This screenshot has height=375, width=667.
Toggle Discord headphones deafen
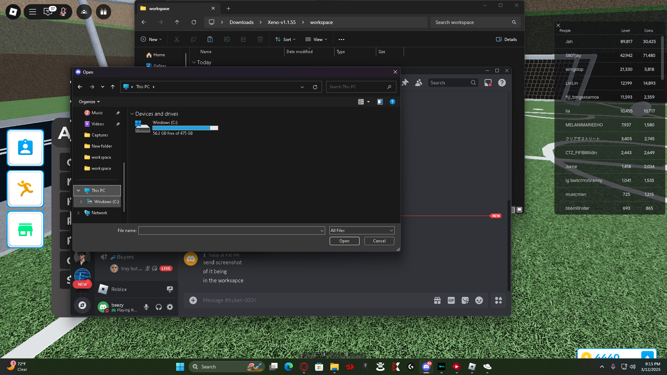(x=159, y=307)
